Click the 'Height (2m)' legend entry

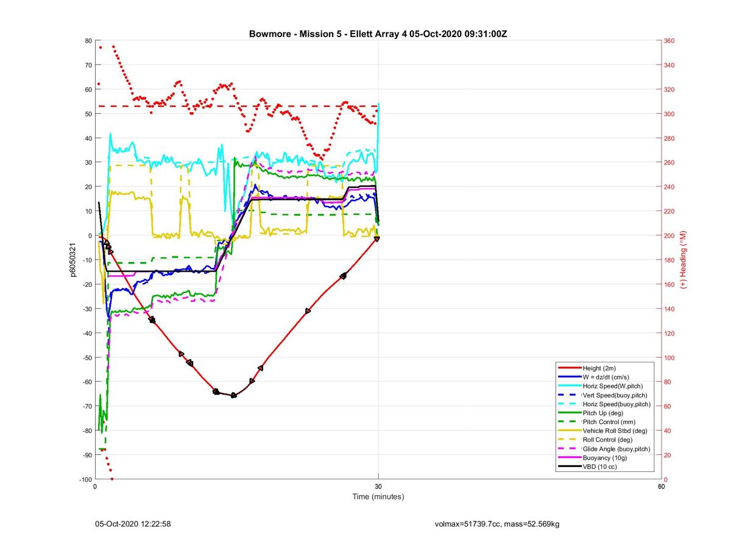tap(600, 368)
